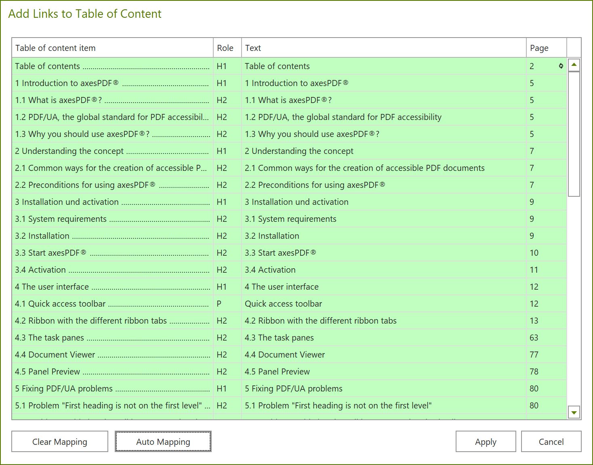Select TOC item '4.3 The task panes' with dots
This screenshot has height=465, width=593.
[113, 338]
